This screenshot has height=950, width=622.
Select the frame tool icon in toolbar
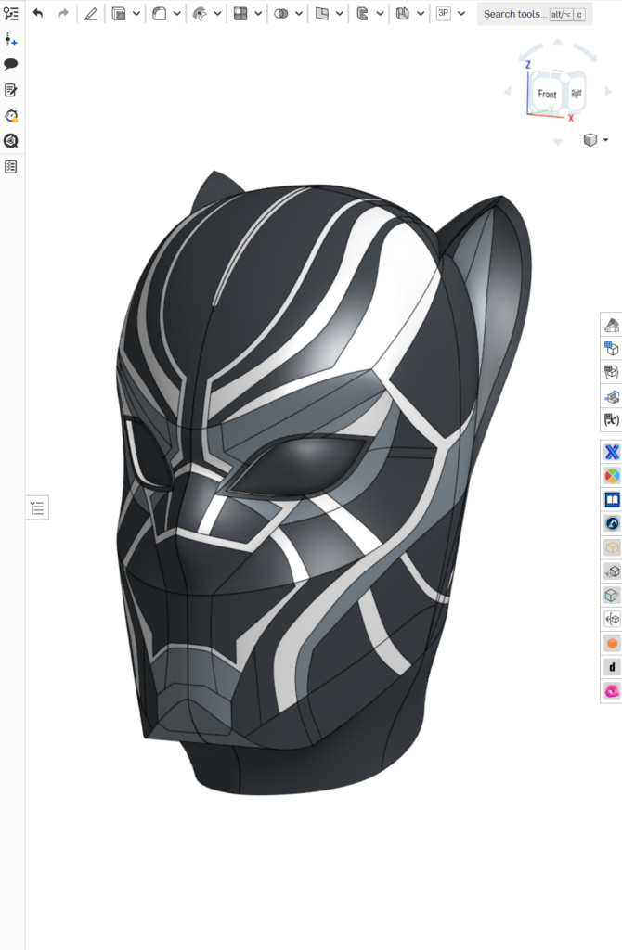coord(403,13)
